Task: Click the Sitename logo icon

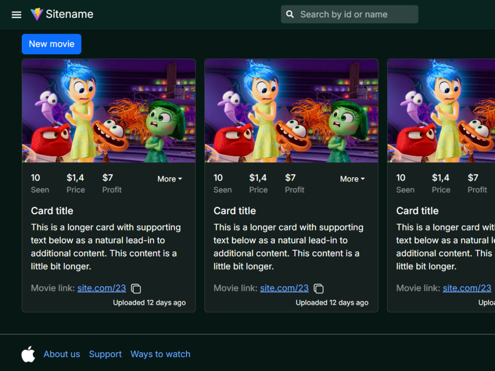Action: point(37,14)
